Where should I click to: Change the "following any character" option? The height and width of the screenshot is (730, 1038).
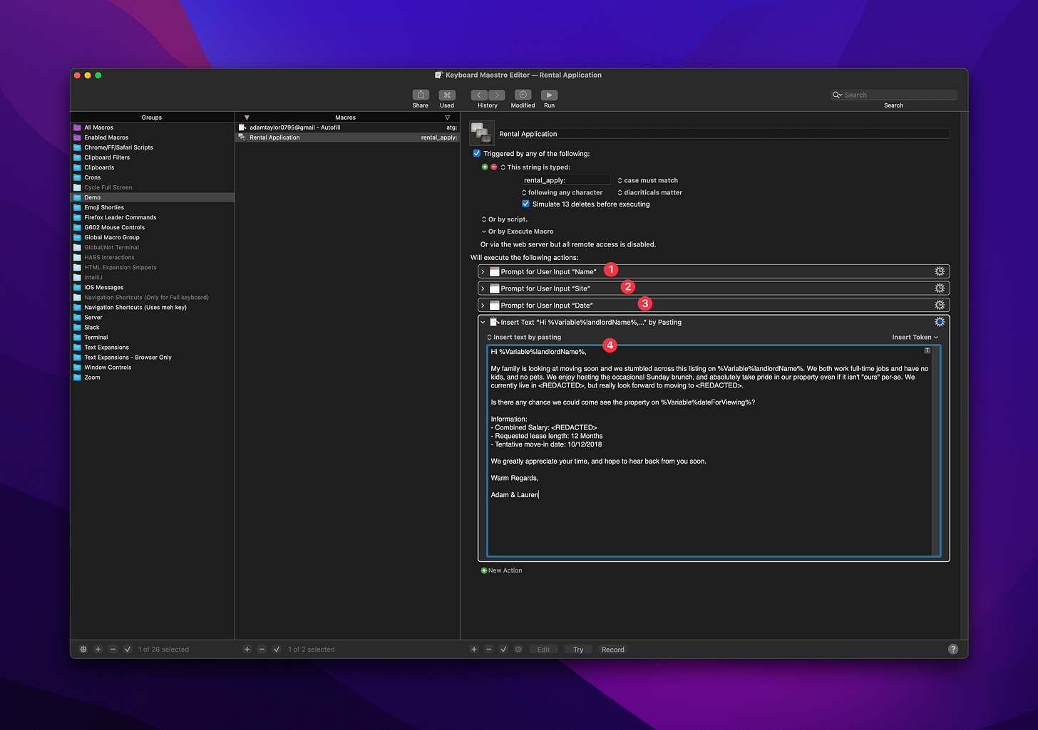[x=562, y=192]
